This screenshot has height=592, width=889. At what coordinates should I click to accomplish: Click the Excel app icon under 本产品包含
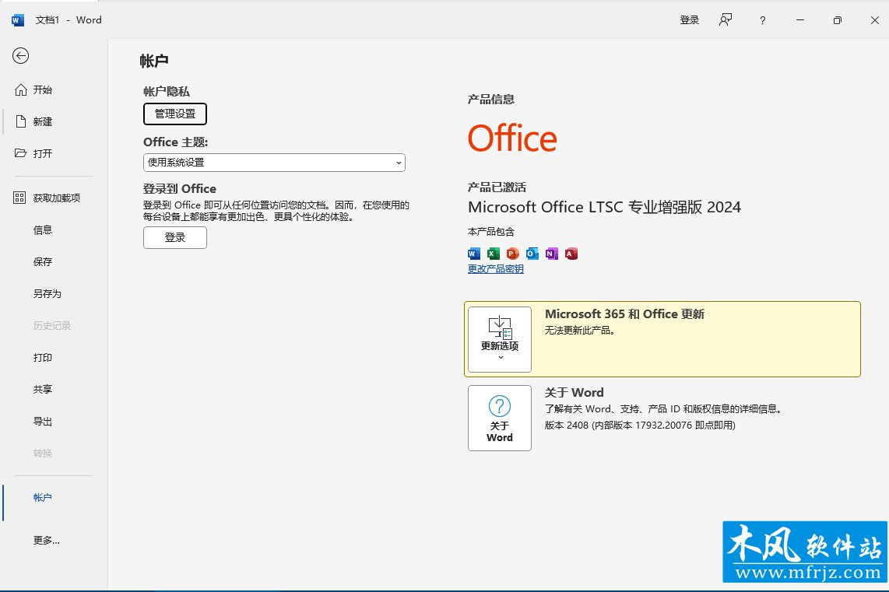coord(494,254)
